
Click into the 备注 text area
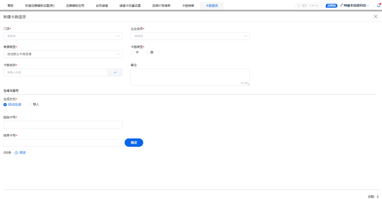tap(190, 77)
